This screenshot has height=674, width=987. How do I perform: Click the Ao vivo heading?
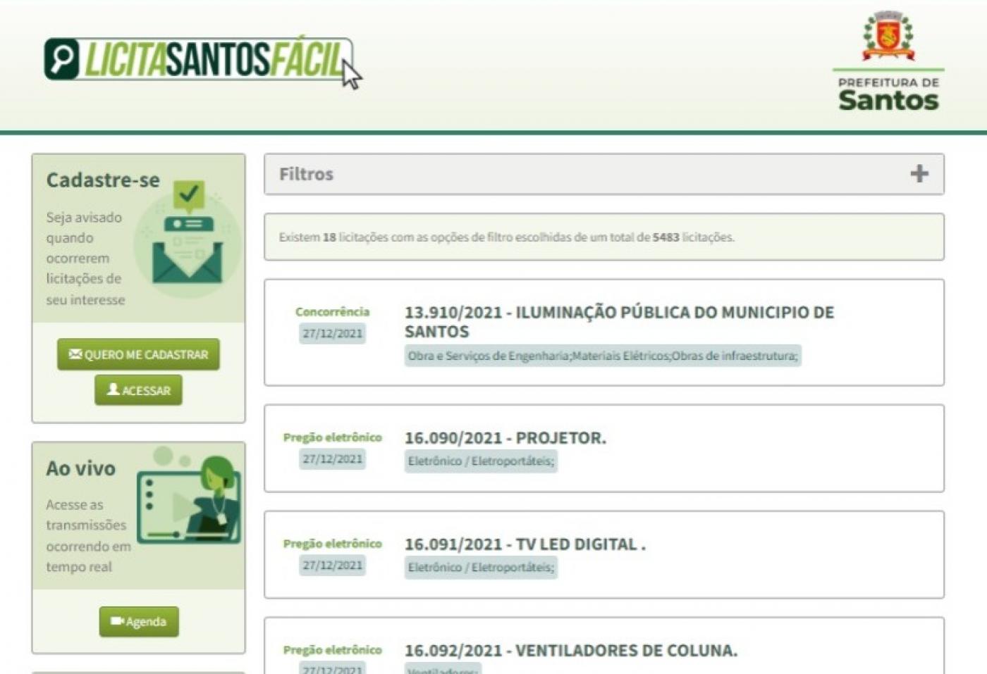pyautogui.click(x=80, y=468)
